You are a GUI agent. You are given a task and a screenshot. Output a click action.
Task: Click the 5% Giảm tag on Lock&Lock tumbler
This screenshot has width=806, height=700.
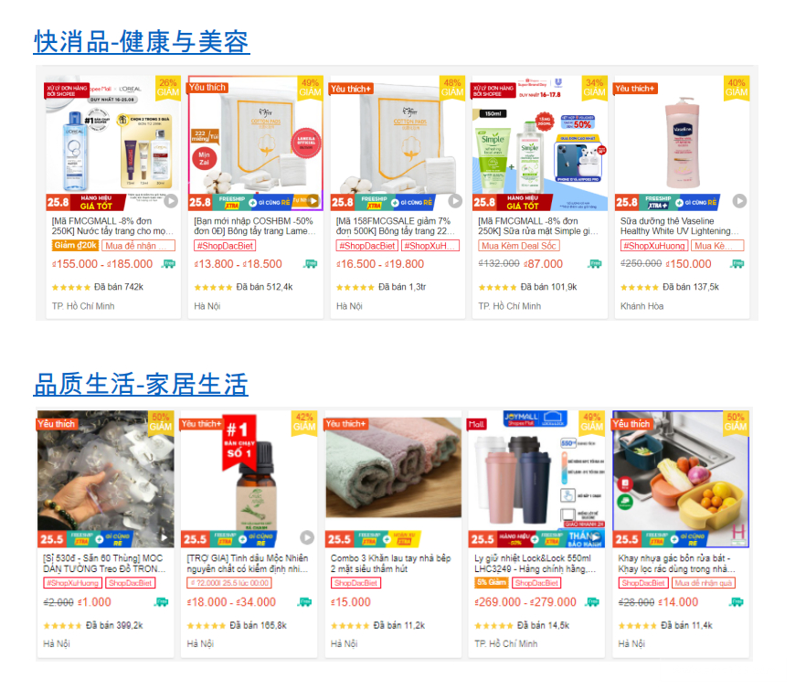(x=491, y=583)
